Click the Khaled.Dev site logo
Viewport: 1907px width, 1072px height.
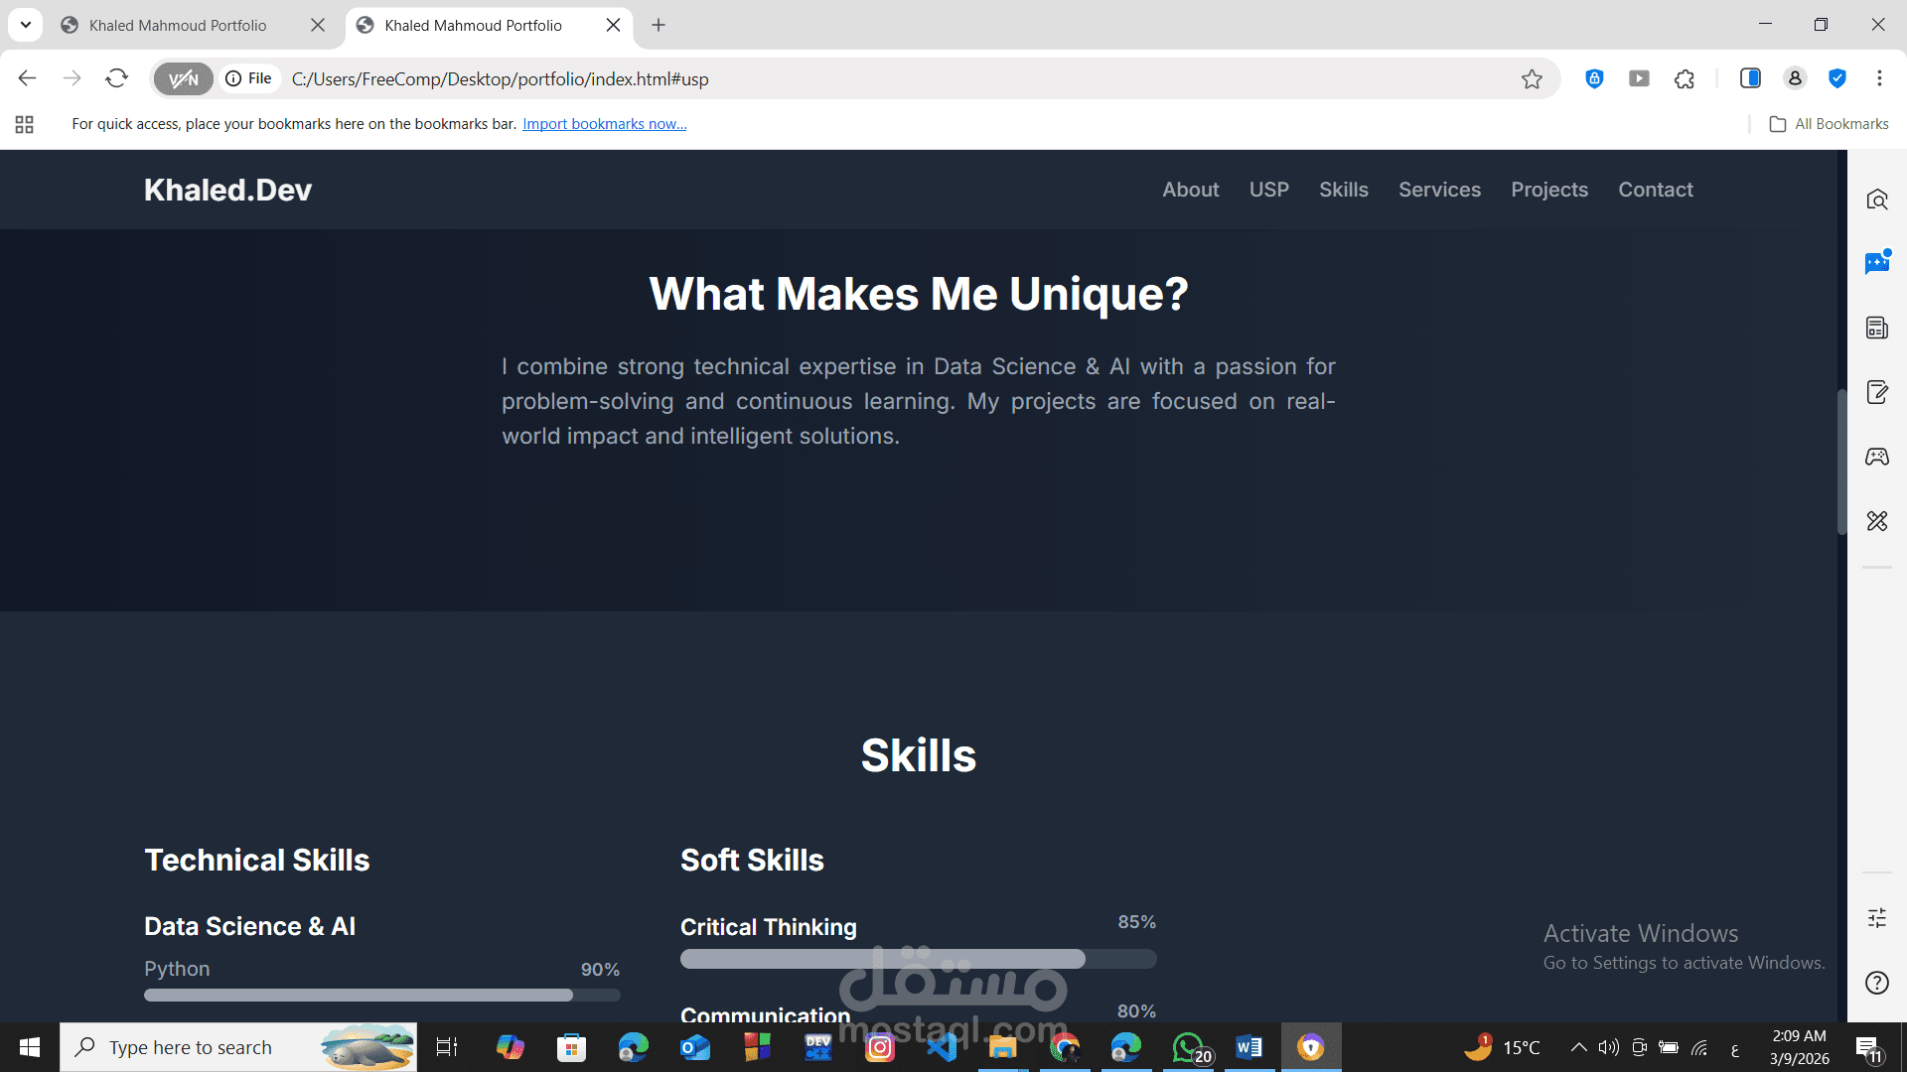(x=227, y=190)
